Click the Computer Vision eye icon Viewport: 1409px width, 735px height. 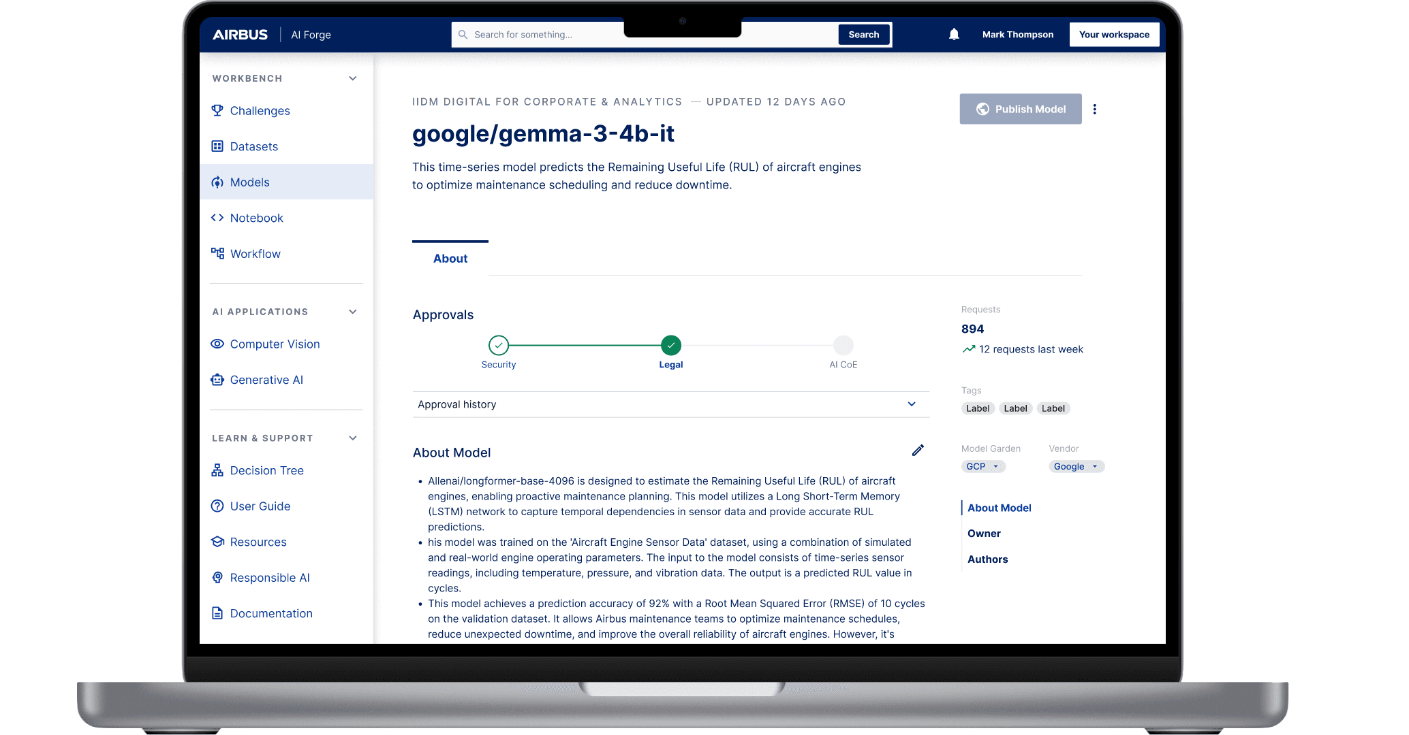[217, 344]
